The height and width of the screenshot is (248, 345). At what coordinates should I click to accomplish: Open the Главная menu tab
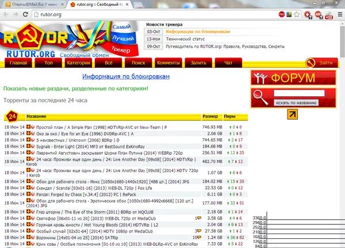click(x=18, y=63)
